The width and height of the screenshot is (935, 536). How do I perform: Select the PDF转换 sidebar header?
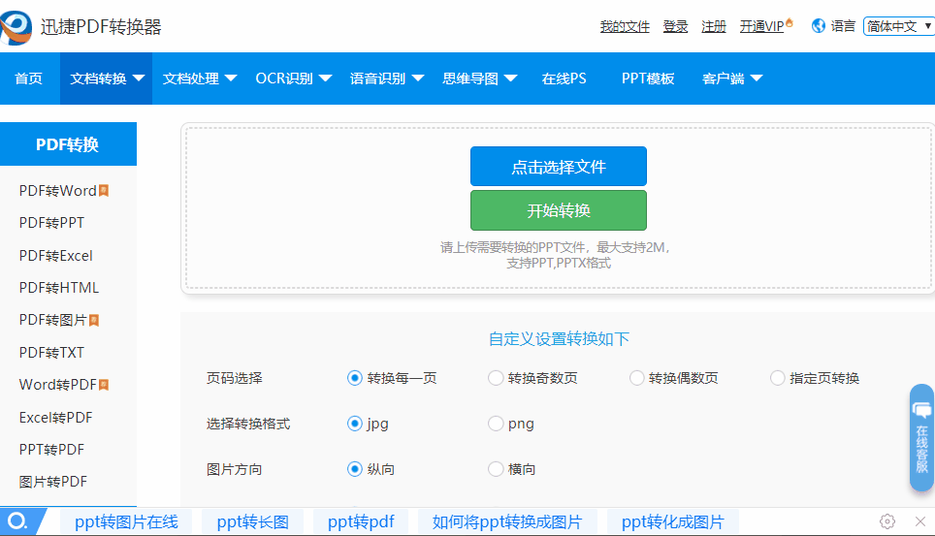tap(68, 144)
